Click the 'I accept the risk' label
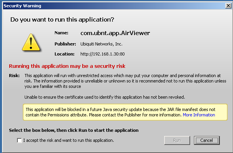The height and width of the screenshot is (153, 233). tap(68, 140)
